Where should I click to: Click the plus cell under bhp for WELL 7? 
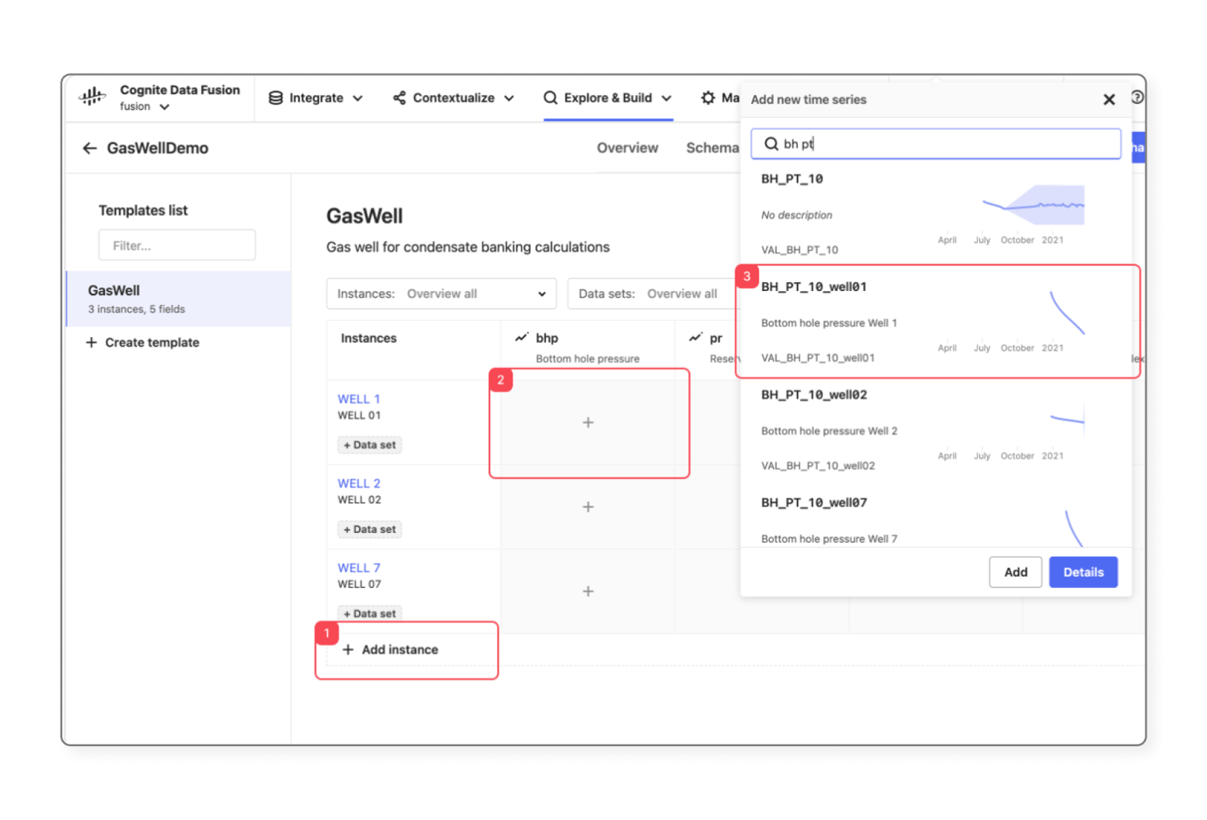(588, 590)
